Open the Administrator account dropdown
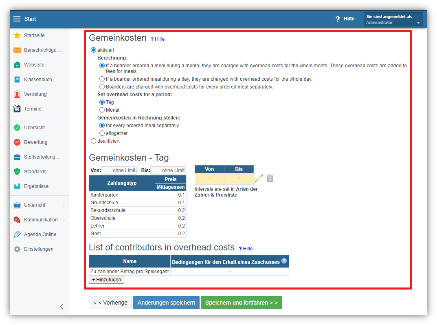 (393, 20)
